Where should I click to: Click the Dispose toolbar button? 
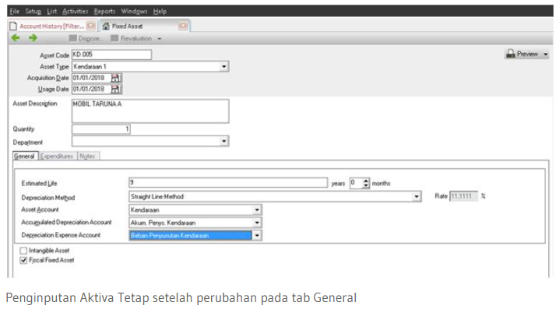click(86, 38)
